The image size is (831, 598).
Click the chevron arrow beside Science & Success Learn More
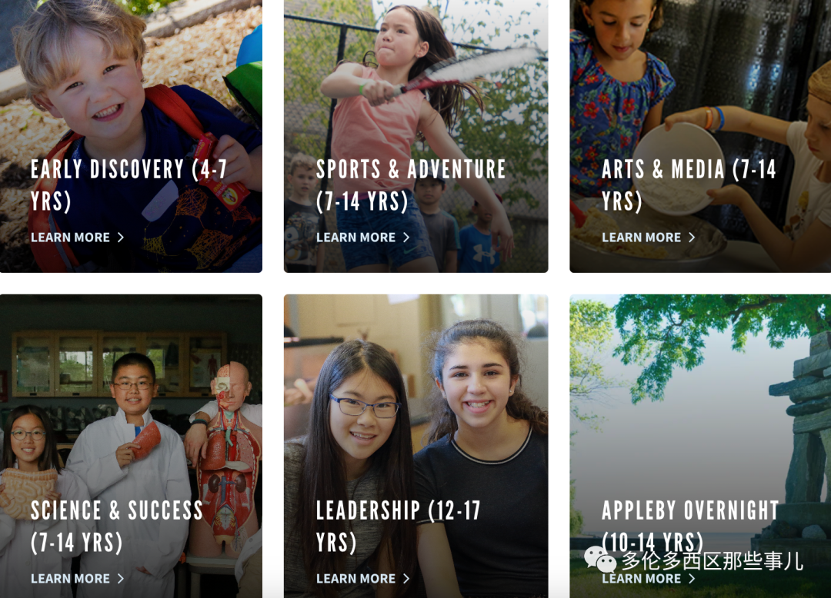click(x=120, y=579)
